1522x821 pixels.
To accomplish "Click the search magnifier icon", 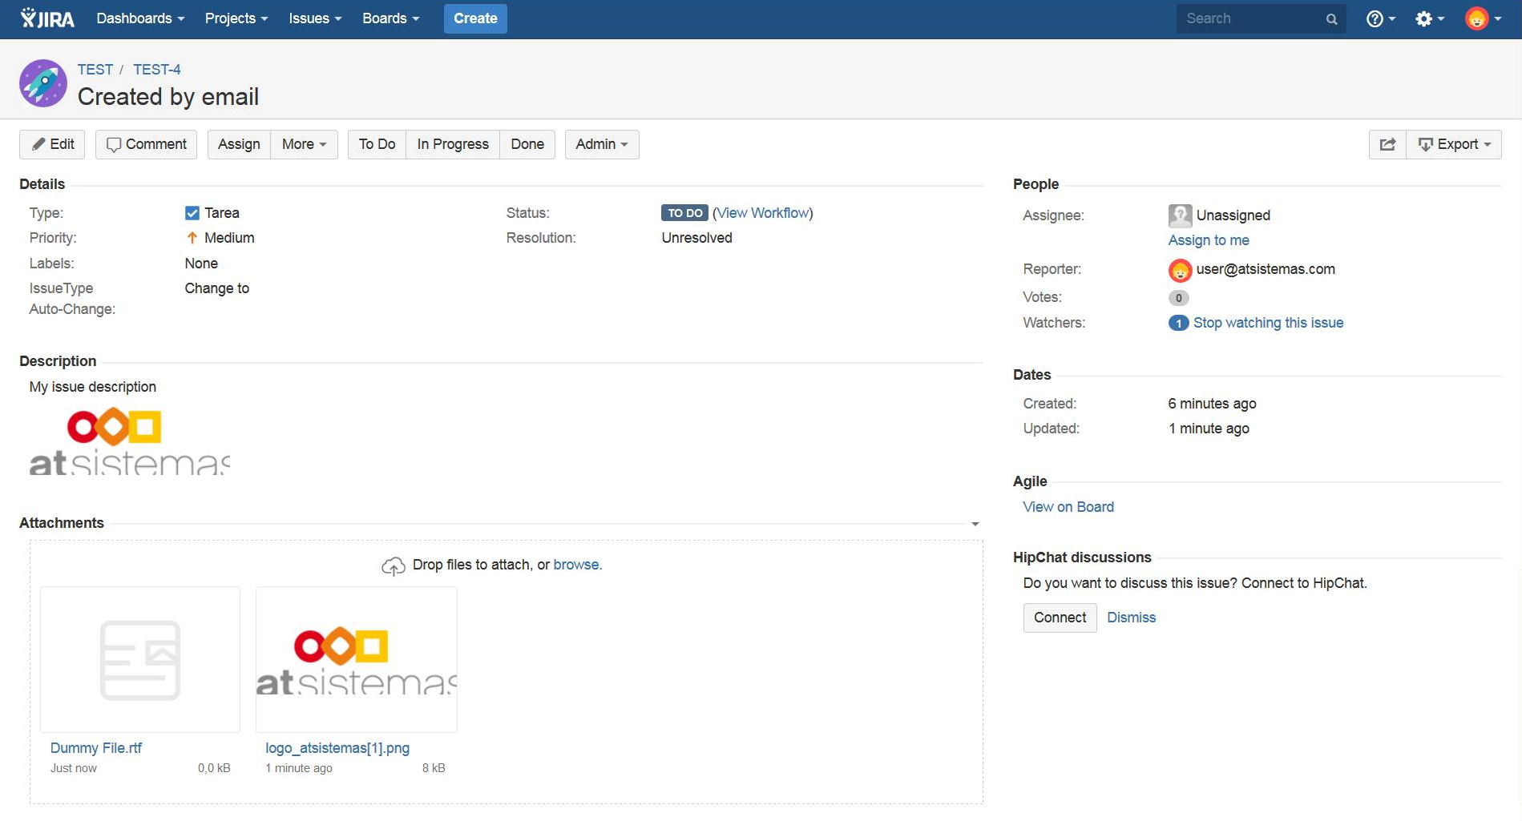I will tap(1331, 19).
